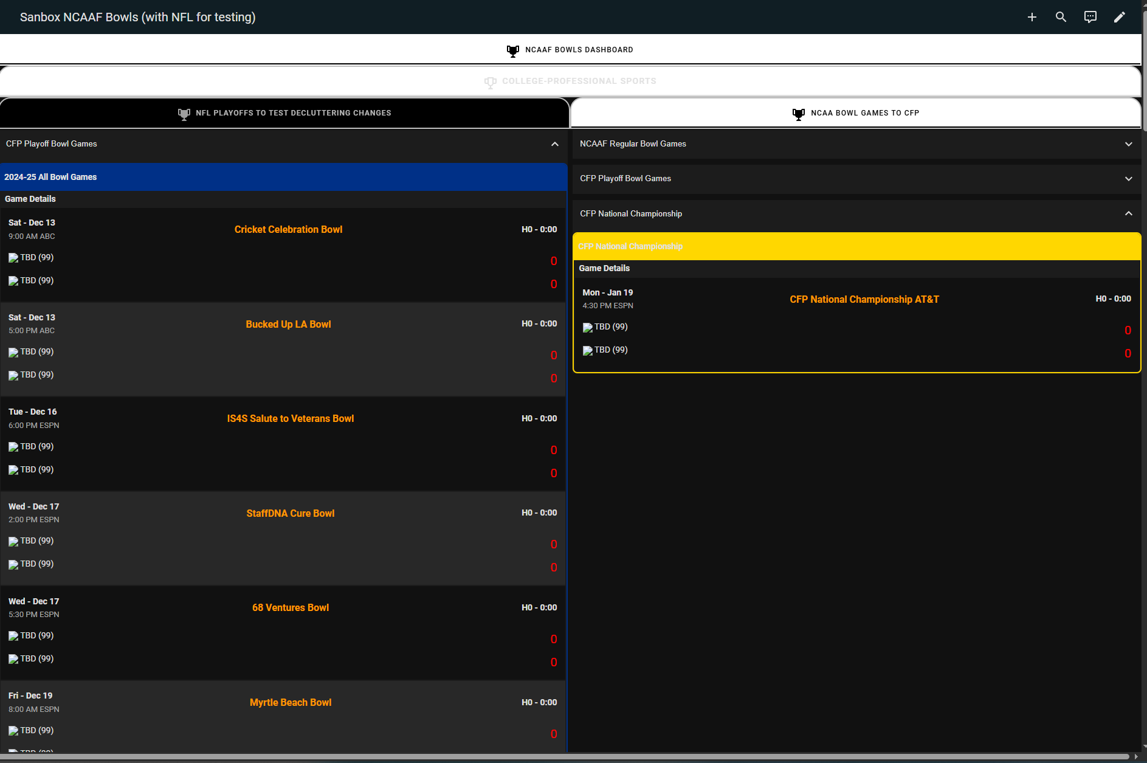Image resolution: width=1147 pixels, height=763 pixels.
Task: Open the Myrtle Beach Bowl link
Action: 291,702
